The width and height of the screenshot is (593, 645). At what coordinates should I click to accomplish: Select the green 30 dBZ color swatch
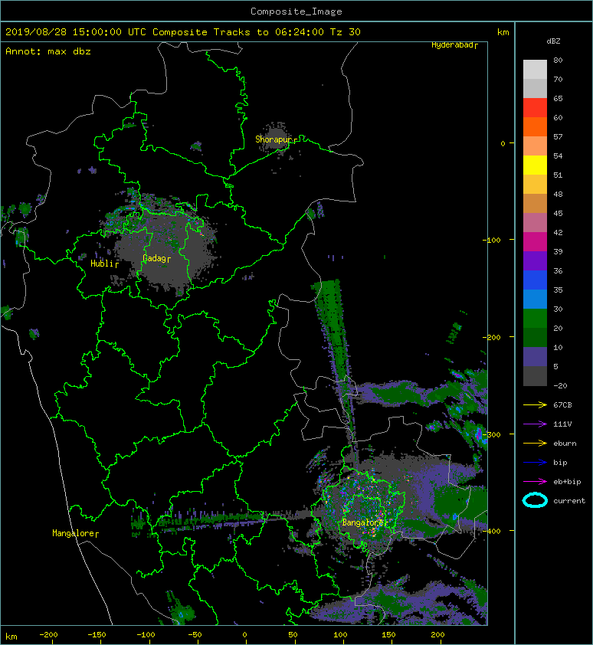tap(535, 318)
